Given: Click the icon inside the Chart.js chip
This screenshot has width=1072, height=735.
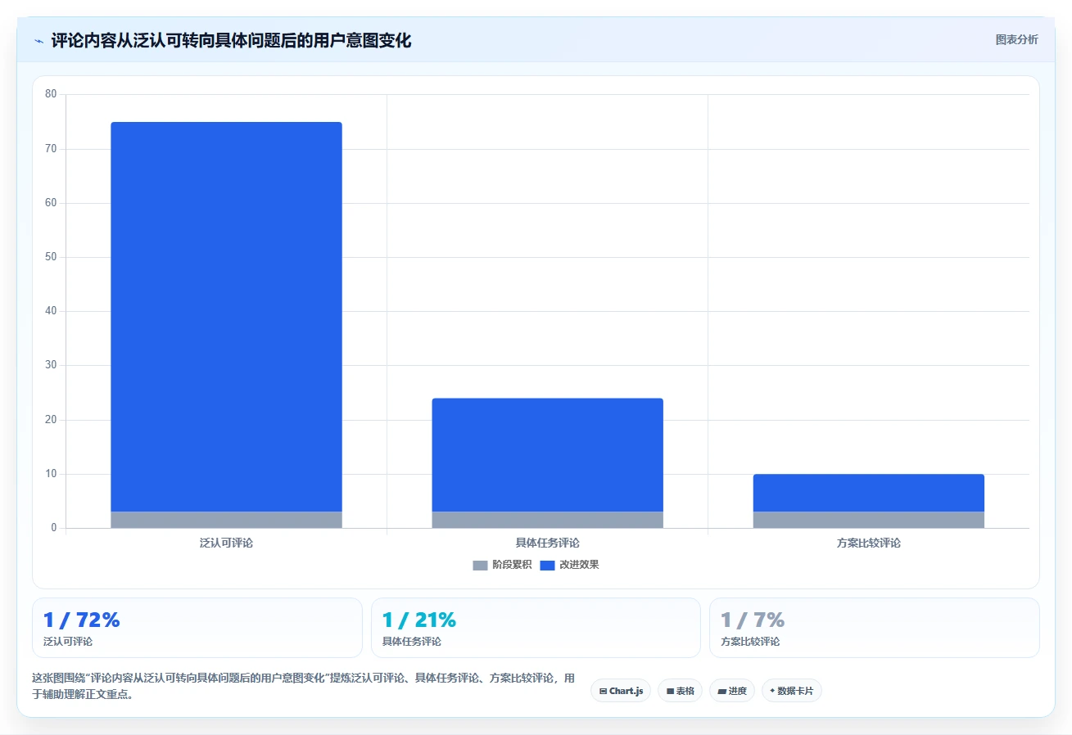Looking at the screenshot, I should [603, 691].
